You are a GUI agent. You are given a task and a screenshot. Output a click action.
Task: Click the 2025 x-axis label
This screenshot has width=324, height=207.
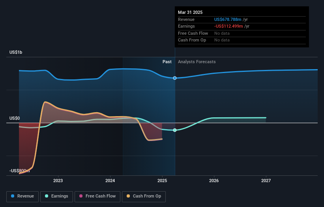(162, 181)
